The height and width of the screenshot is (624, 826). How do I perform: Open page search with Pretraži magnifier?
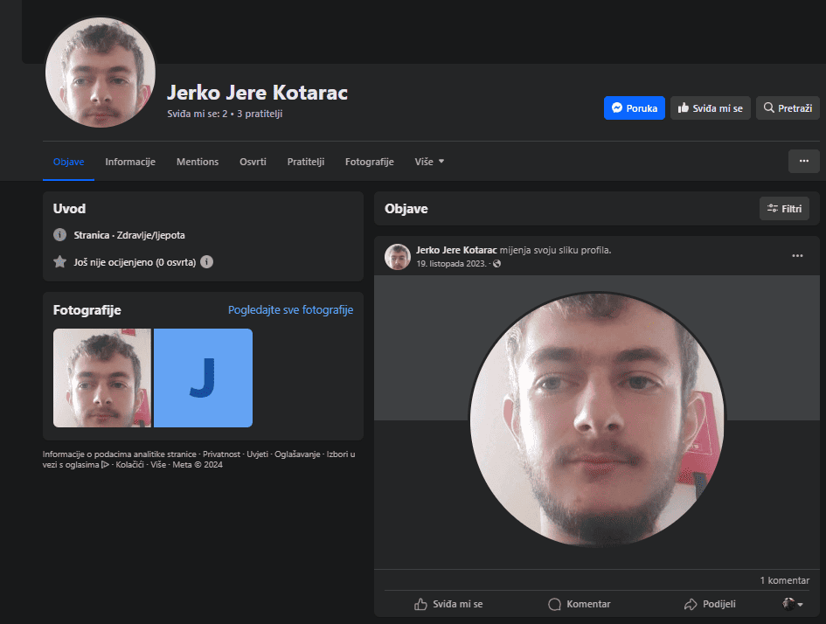tap(787, 108)
